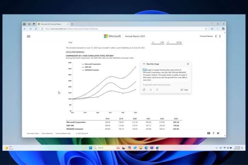Viewport: 248px width, 165px height.
Task: Show hidden system tray icons
Action: click(x=216, y=148)
